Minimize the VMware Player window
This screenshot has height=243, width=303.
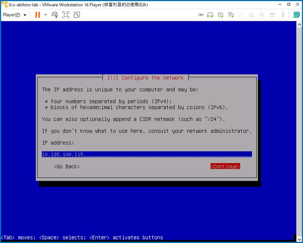tap(280, 4)
